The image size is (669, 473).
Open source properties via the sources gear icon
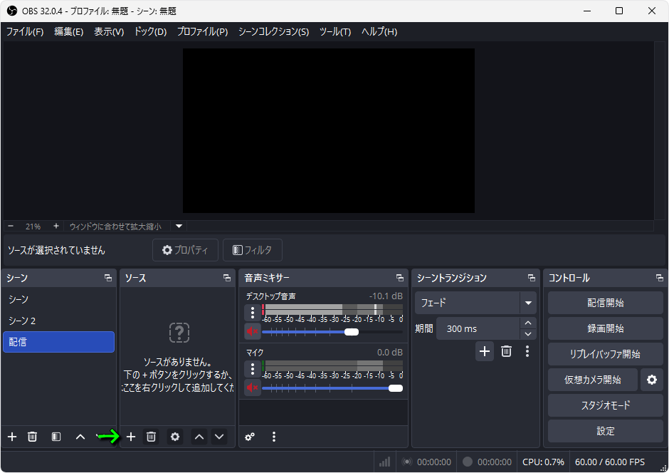[x=175, y=437]
